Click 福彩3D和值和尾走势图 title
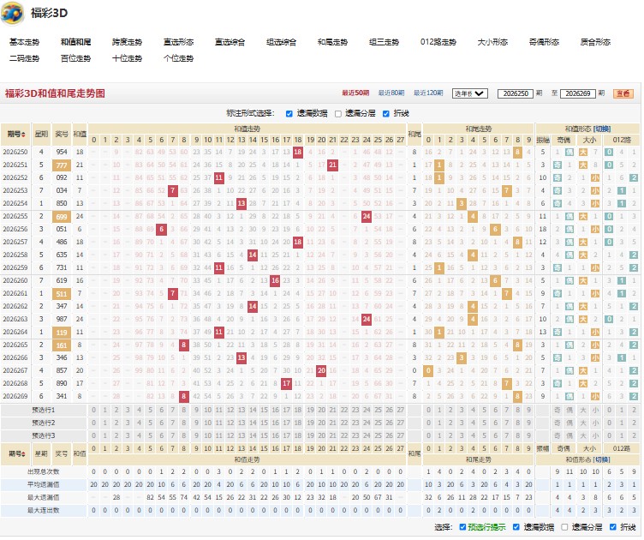The height and width of the screenshot is (540, 644). point(55,93)
